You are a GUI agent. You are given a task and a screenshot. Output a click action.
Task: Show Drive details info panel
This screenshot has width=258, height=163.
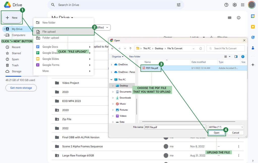[x=239, y=18]
